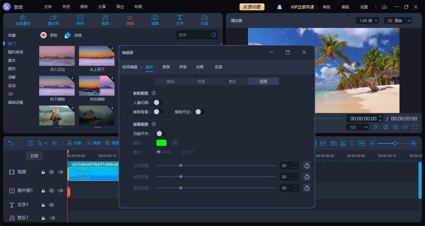Click the green chroma key color swatch

[x=162, y=143]
